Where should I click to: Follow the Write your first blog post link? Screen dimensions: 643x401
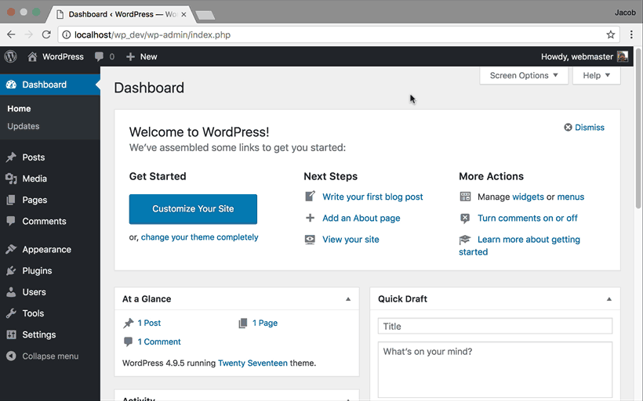[x=372, y=197]
